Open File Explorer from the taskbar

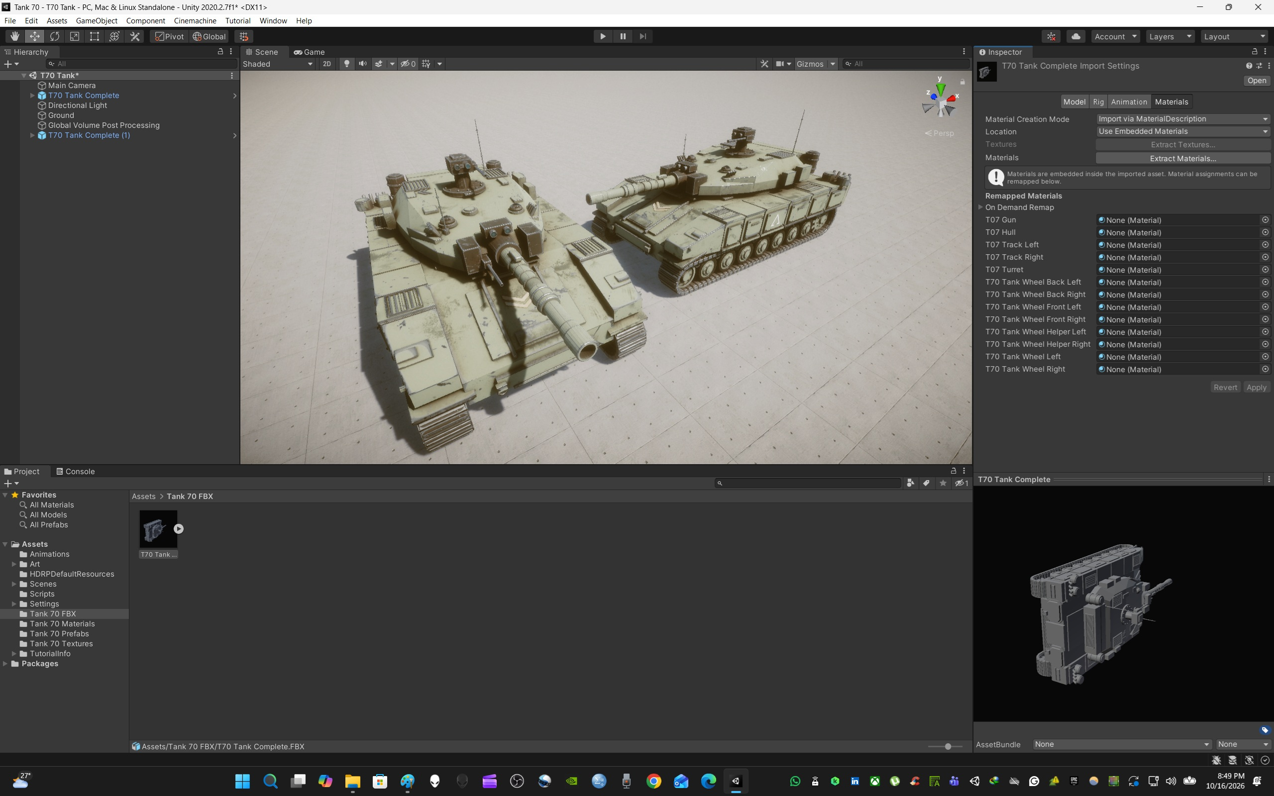(352, 781)
